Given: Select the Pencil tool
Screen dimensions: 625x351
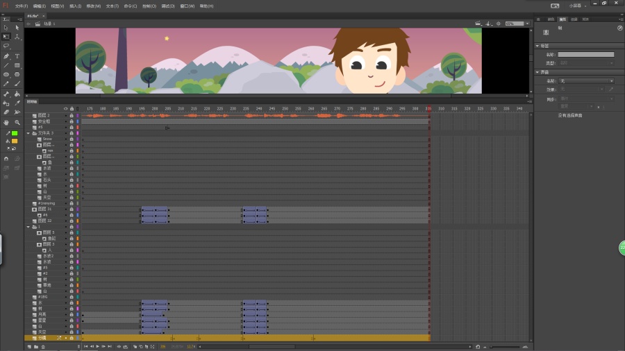Looking at the screenshot, I should tap(6, 83).
